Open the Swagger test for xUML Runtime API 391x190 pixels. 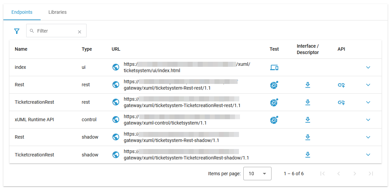[x=274, y=120]
